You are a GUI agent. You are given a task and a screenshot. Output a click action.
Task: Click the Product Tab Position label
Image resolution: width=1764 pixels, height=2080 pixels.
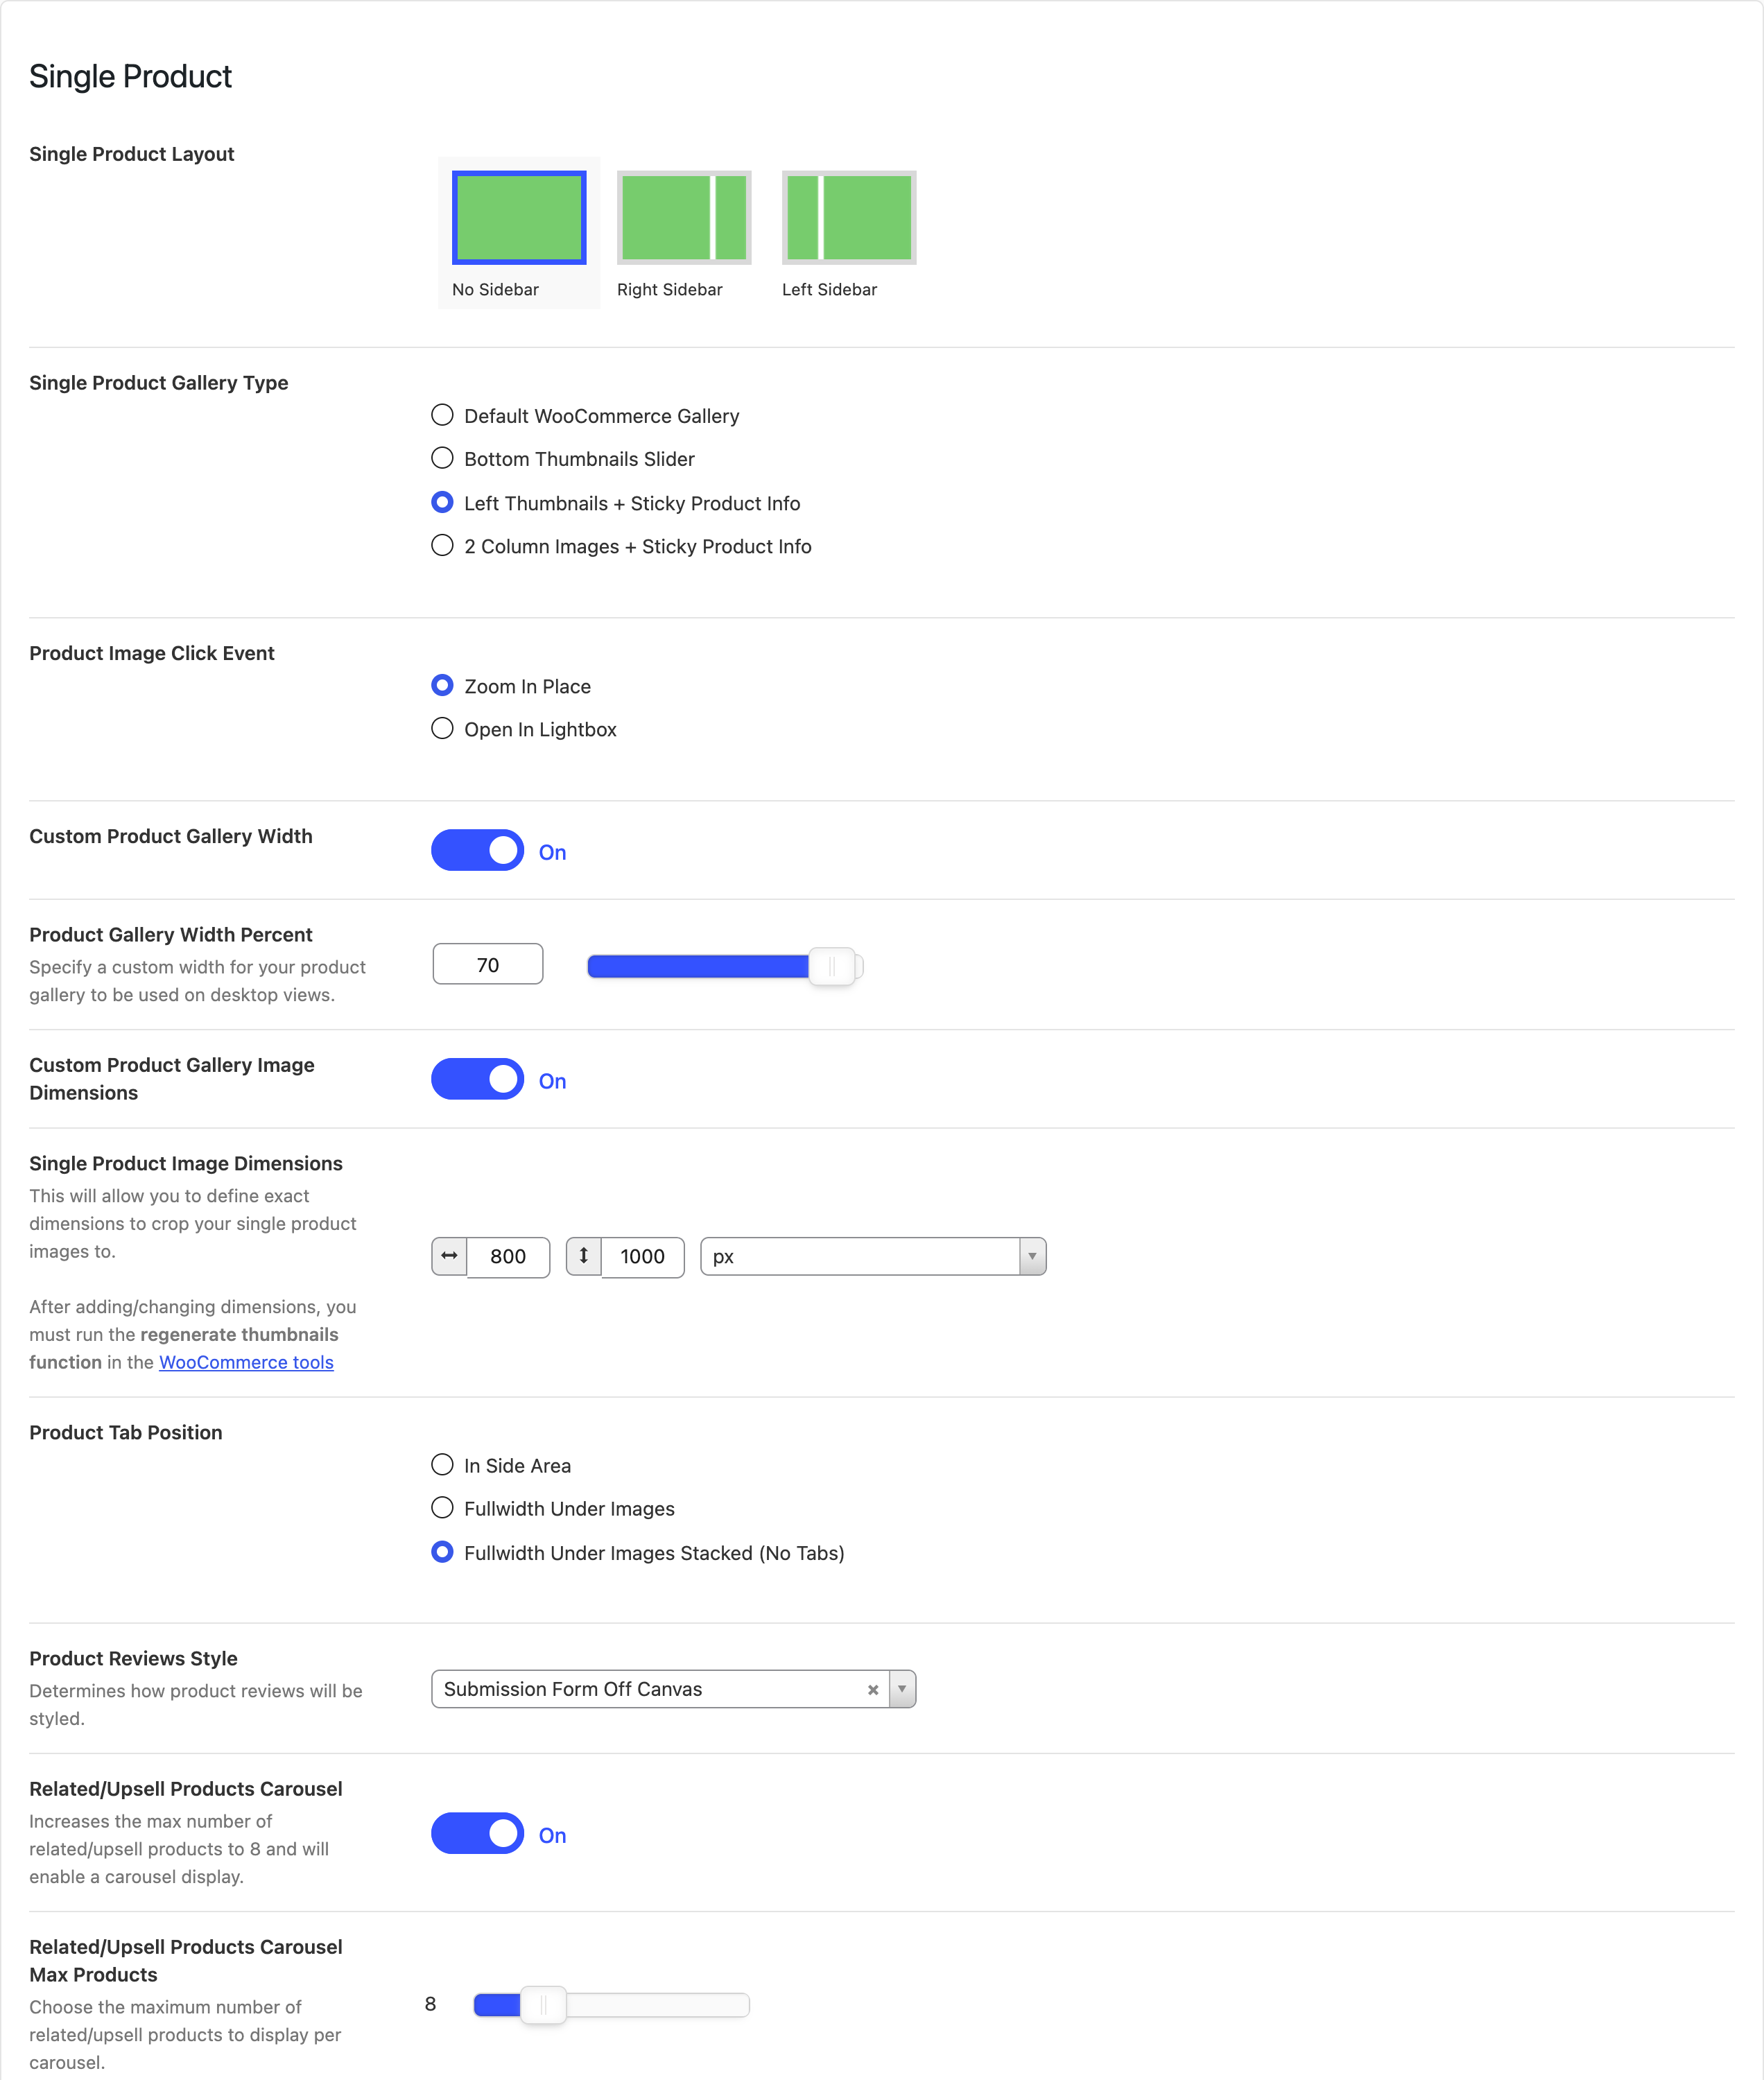tap(126, 1432)
